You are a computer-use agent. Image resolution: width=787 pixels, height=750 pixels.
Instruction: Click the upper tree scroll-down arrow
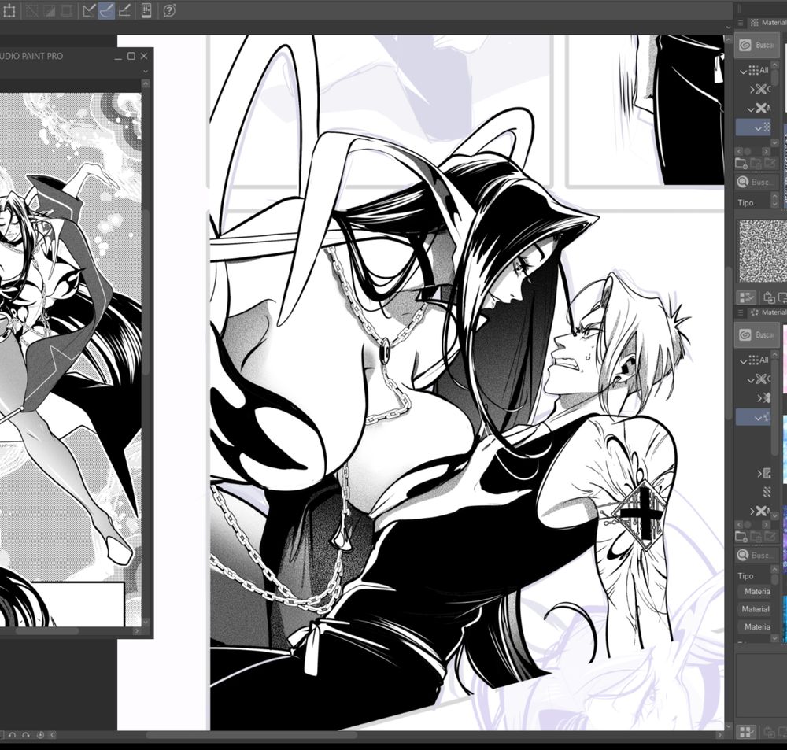point(775,143)
